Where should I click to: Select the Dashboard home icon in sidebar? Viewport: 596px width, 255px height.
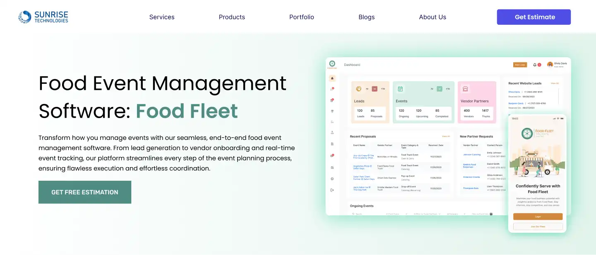332,78
